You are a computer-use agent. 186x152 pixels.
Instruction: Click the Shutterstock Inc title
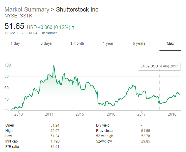77,9
